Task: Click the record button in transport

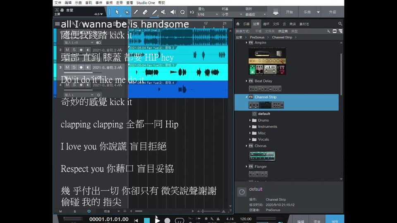Action: pyautogui.click(x=167, y=221)
